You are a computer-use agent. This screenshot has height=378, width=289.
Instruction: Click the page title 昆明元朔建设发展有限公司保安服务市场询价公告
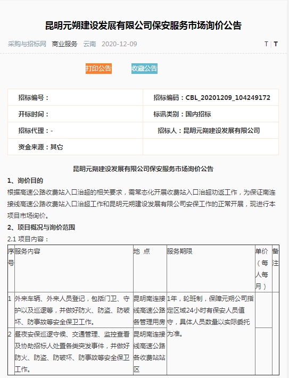[x=143, y=26]
